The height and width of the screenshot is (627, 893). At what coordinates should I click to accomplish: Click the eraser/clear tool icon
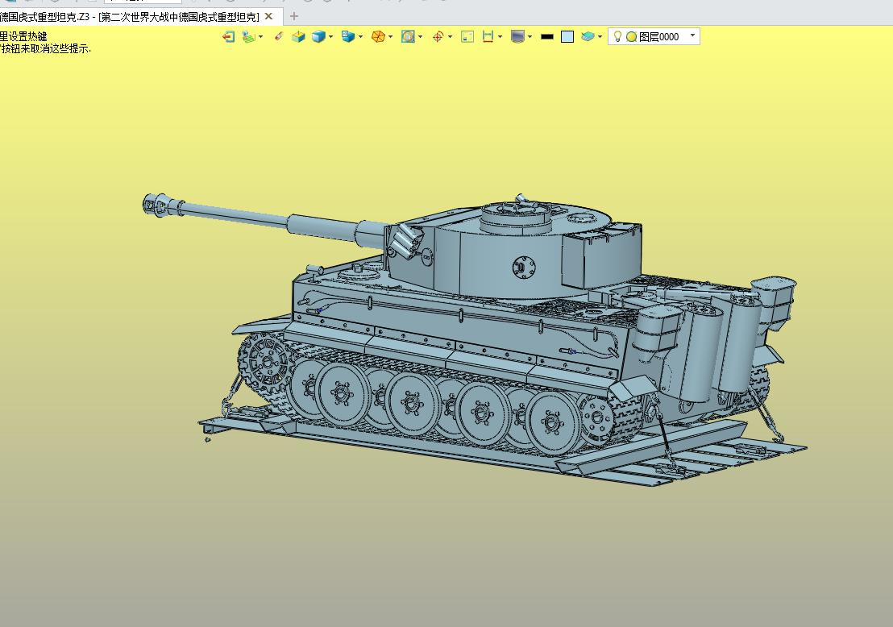(279, 36)
